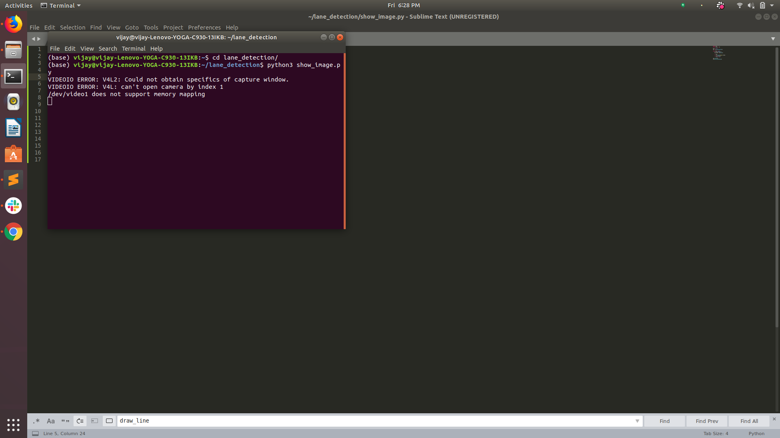Open Sublime Text Preferences menu
Image resolution: width=780 pixels, height=438 pixels.
(x=204, y=28)
